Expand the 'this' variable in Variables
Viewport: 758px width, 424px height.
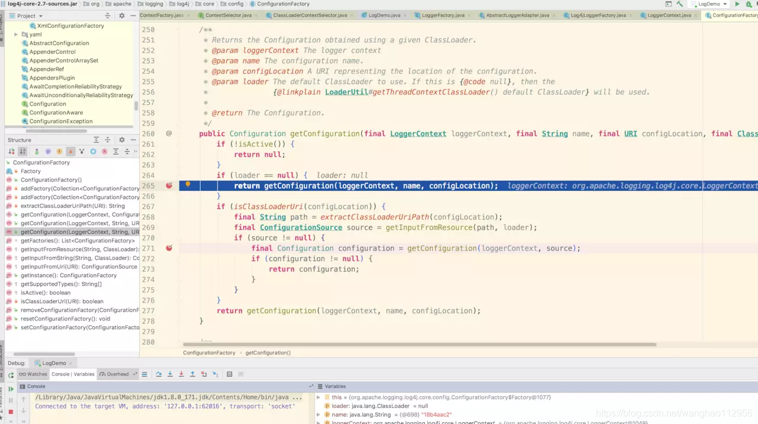tap(319, 397)
